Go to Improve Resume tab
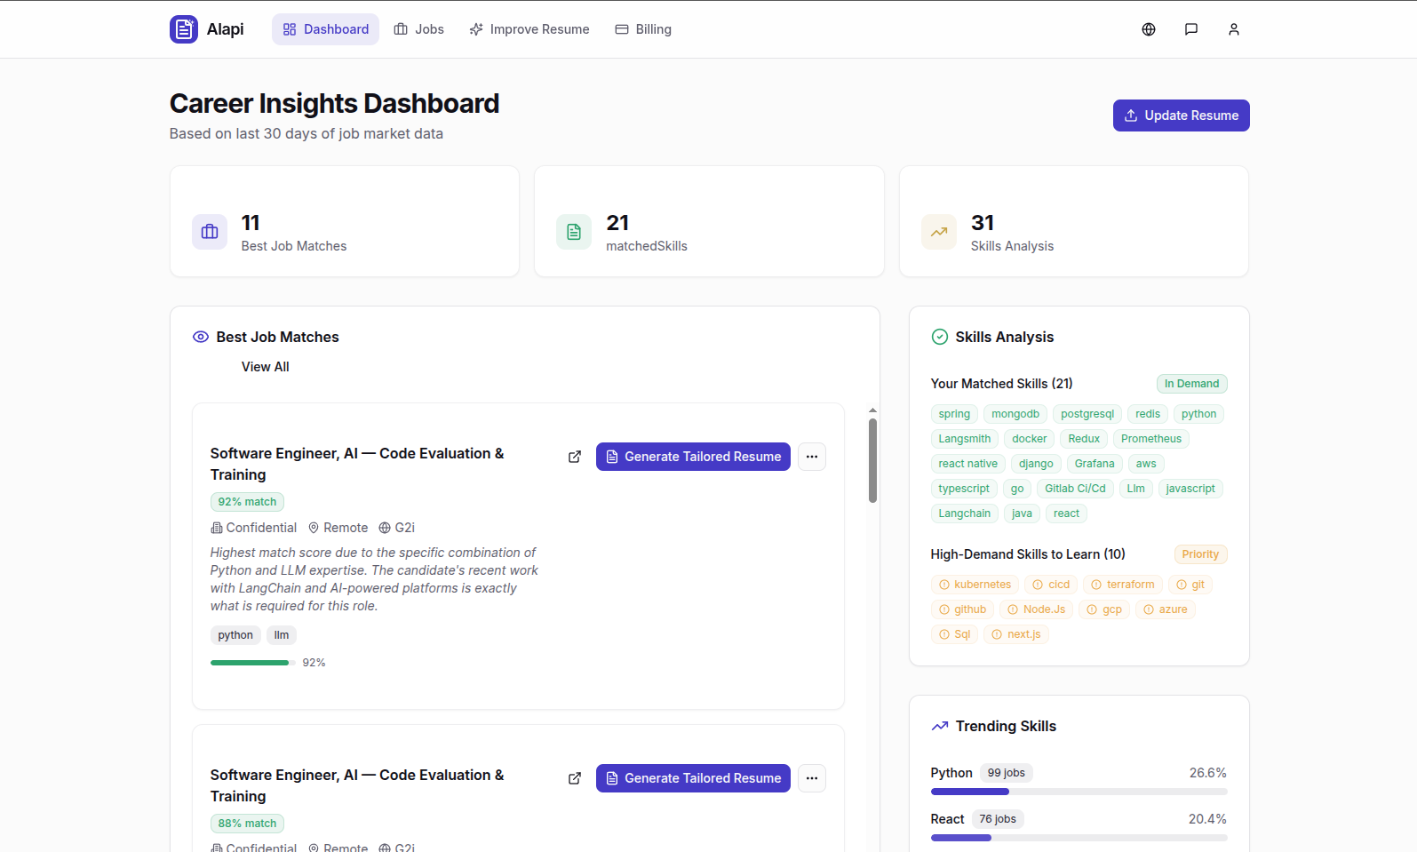 click(x=529, y=29)
